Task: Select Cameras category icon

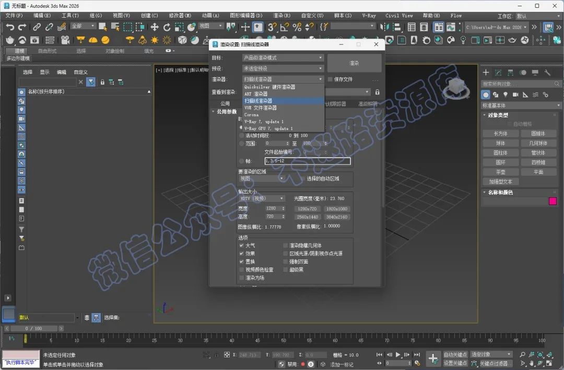Action: point(515,94)
